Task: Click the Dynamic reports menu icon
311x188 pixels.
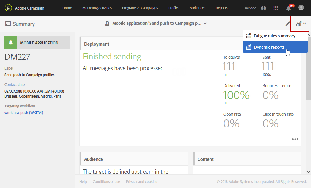Action: tap(248, 47)
